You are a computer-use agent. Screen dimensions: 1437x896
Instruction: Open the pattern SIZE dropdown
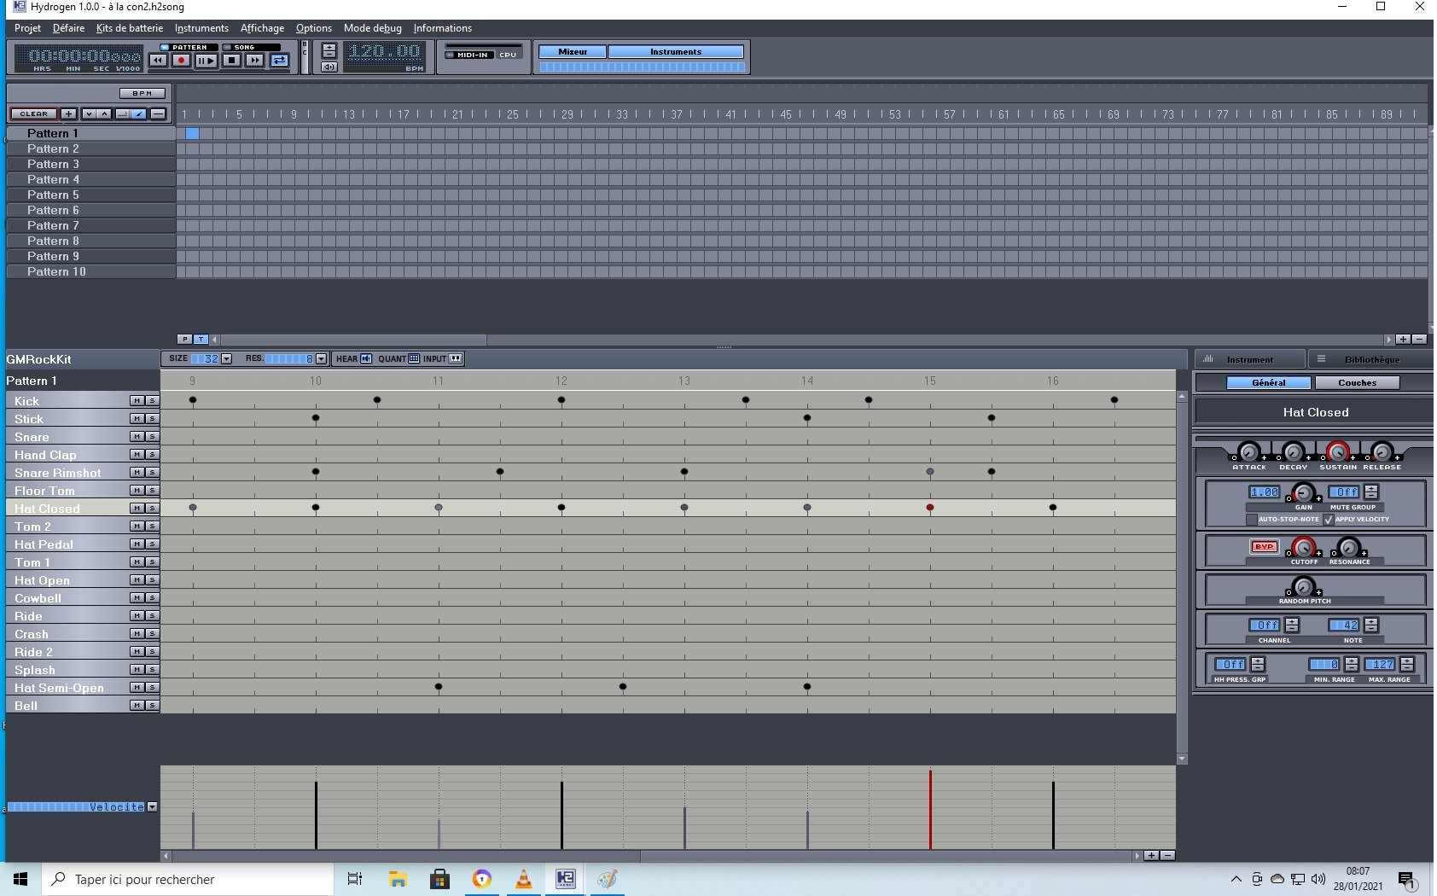(226, 359)
